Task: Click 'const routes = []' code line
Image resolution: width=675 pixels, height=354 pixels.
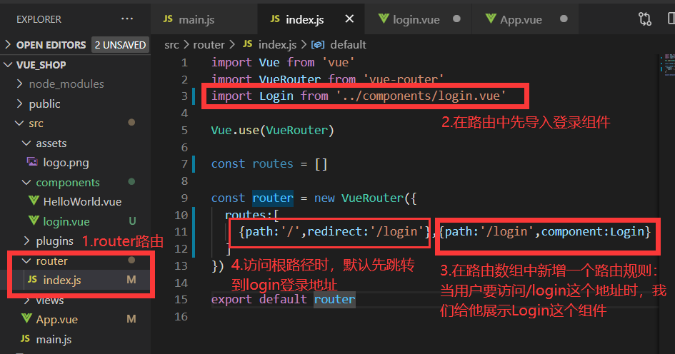Action: [x=269, y=164]
